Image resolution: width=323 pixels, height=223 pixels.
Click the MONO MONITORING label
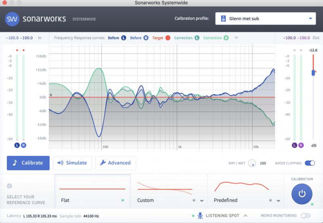pos(279,216)
